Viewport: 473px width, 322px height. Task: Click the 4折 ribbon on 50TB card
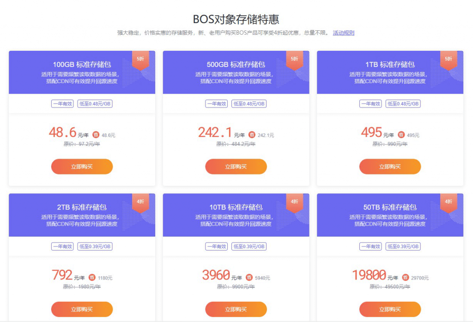(448, 202)
